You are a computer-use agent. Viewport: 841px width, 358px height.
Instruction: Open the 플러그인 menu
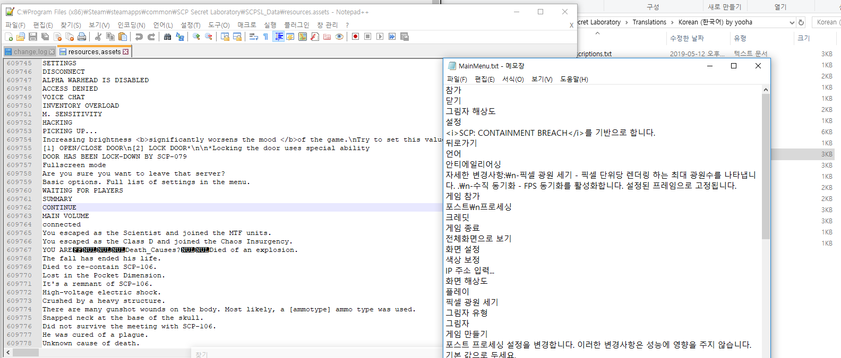click(296, 25)
